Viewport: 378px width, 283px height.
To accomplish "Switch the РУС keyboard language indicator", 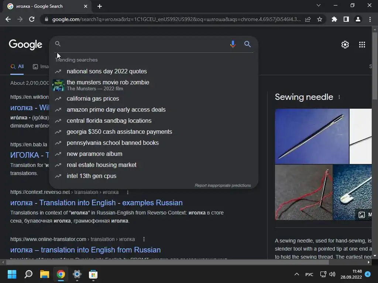I will coord(309,274).
